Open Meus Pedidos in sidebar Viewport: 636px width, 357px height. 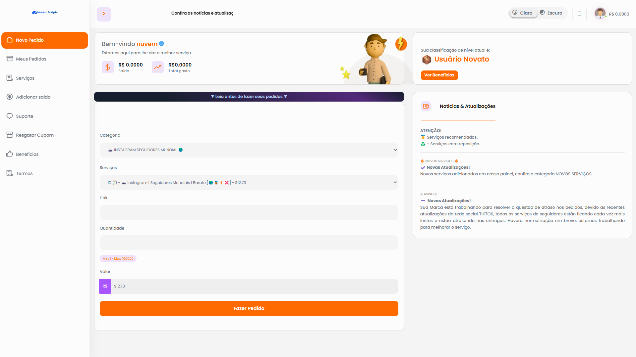point(31,59)
